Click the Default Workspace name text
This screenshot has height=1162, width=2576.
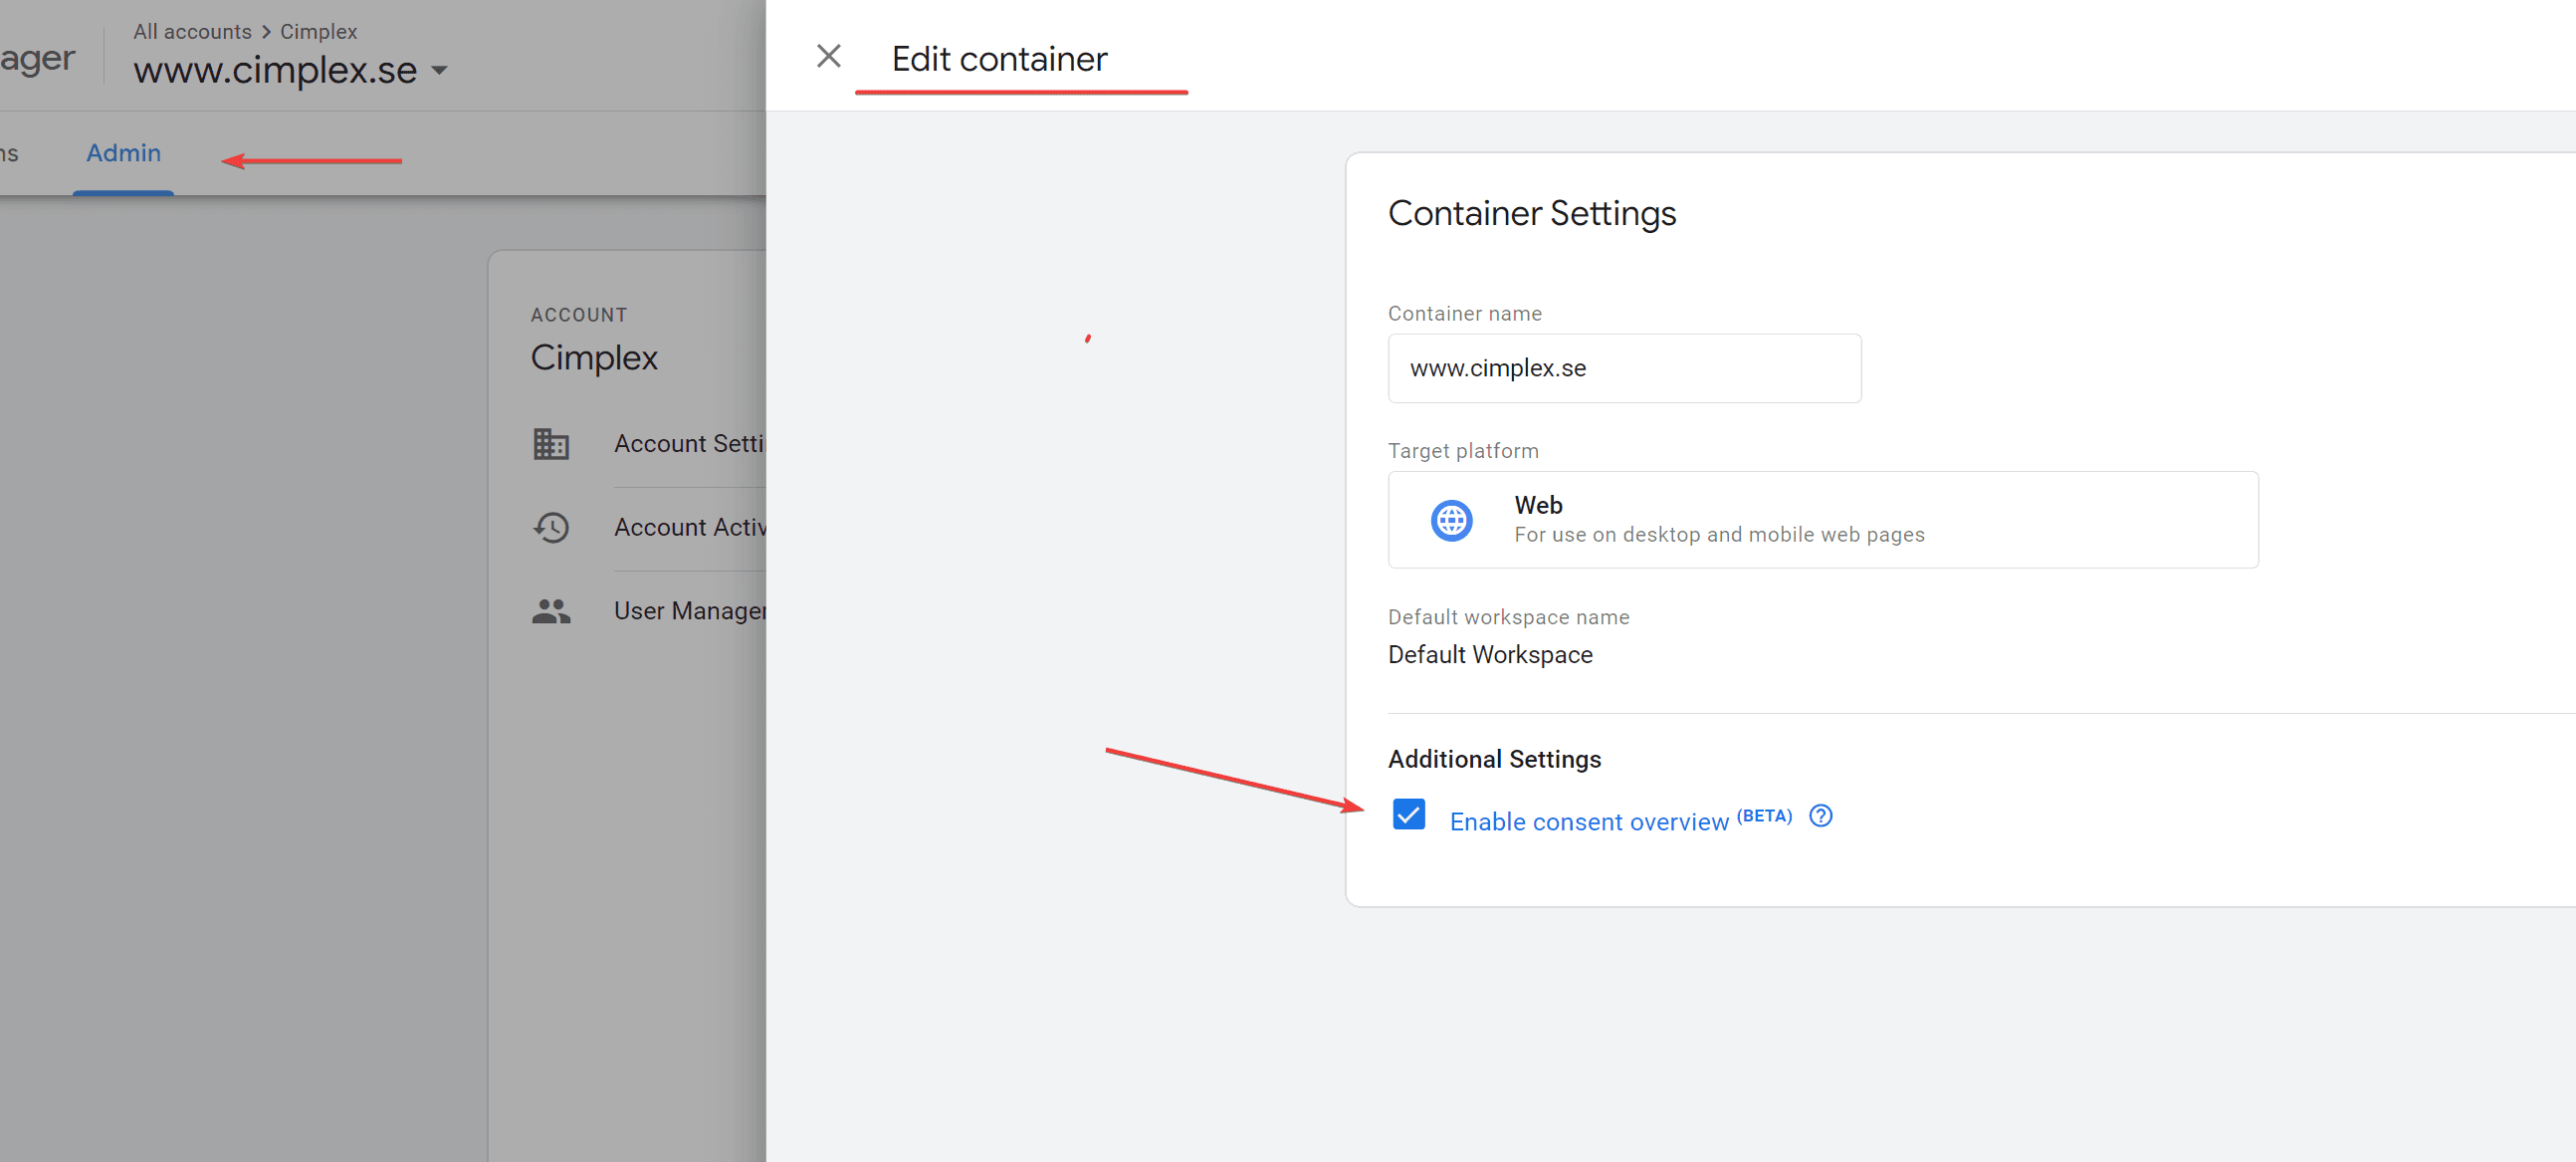tap(1490, 654)
